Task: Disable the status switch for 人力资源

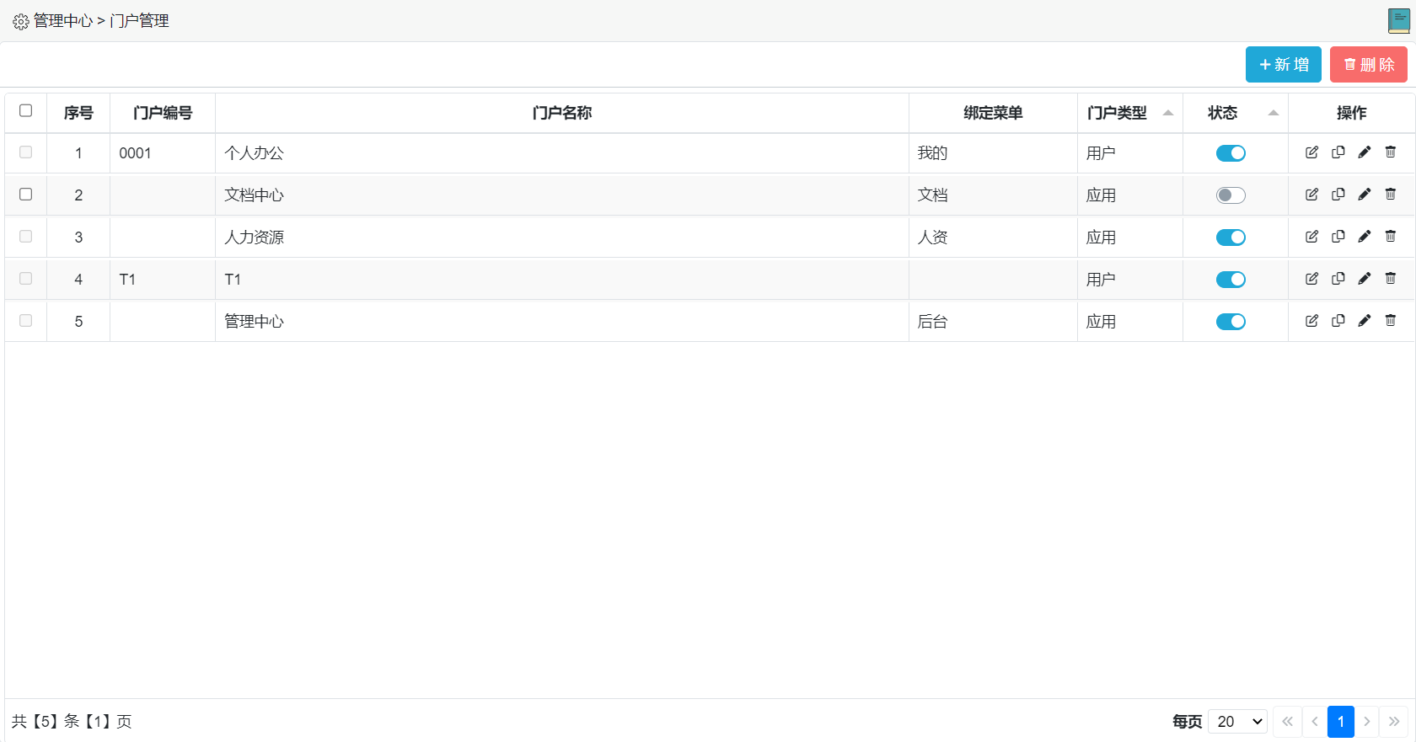Action: (1231, 238)
